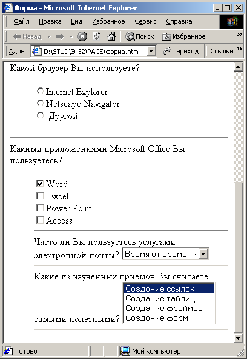This screenshot has width=247, height=359.
Task: Open the Back history dropdown arrow
Action: point(49,36)
